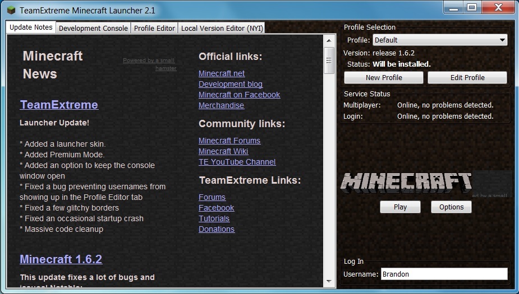Click the Massive code cleanup line
This screenshot has width=519, height=294.
coord(62,229)
